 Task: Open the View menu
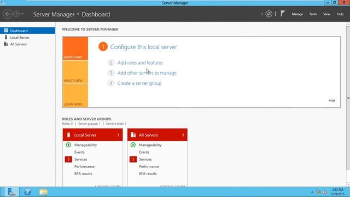tap(326, 14)
